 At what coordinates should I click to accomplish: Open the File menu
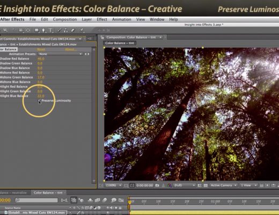point(33,19)
